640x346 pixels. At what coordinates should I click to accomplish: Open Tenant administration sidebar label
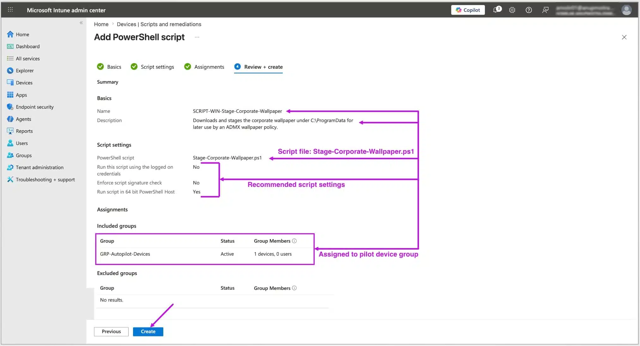(40, 167)
